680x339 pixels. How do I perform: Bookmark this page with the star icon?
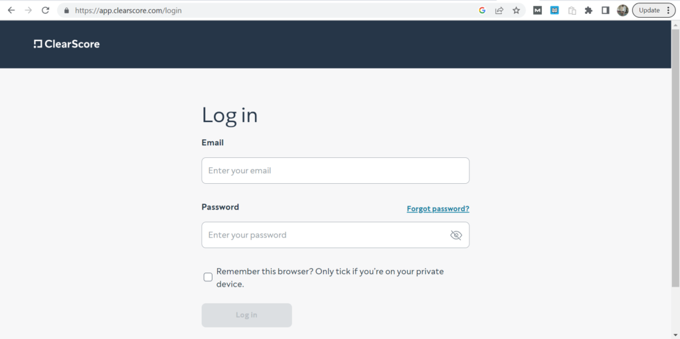tap(516, 11)
